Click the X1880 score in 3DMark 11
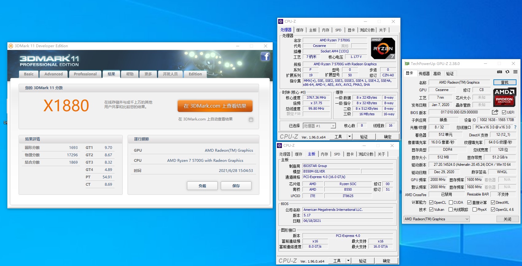This screenshot has height=266, width=522. coord(66,106)
